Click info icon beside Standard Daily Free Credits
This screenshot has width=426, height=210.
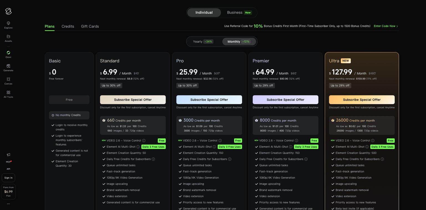(x=153, y=159)
